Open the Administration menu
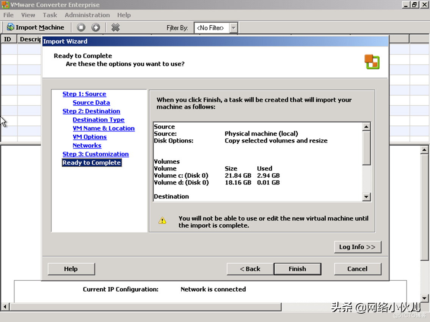Screen dimensions: 430x322 (87, 15)
